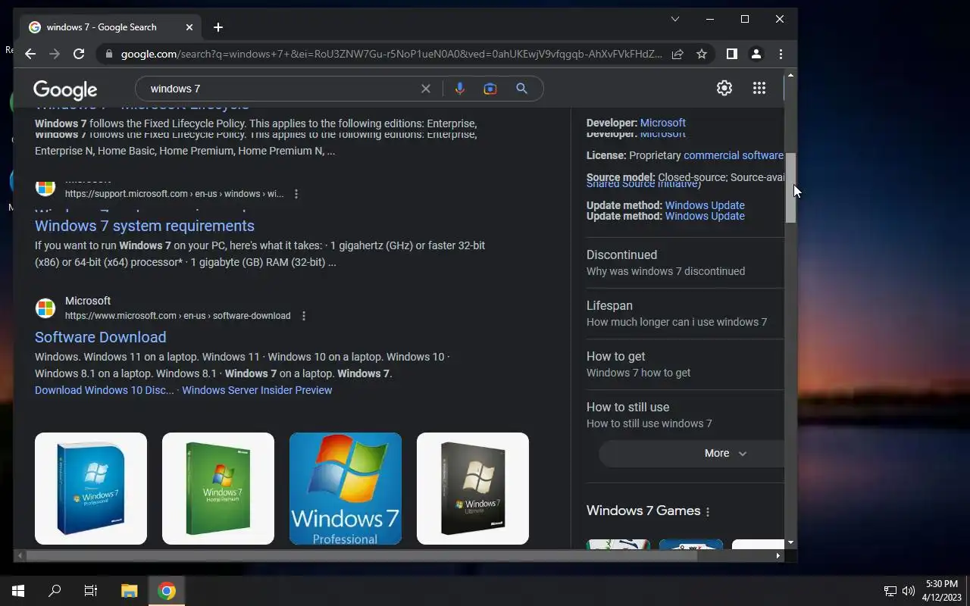The image size is (970, 606).
Task: Click the forward navigation arrow
Action: point(55,54)
